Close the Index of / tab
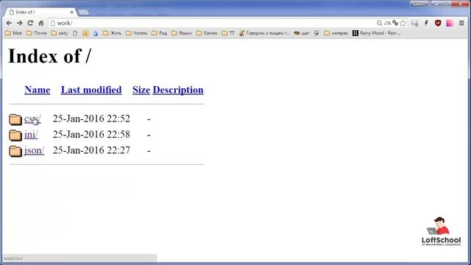The image size is (471, 265). tap(71, 12)
